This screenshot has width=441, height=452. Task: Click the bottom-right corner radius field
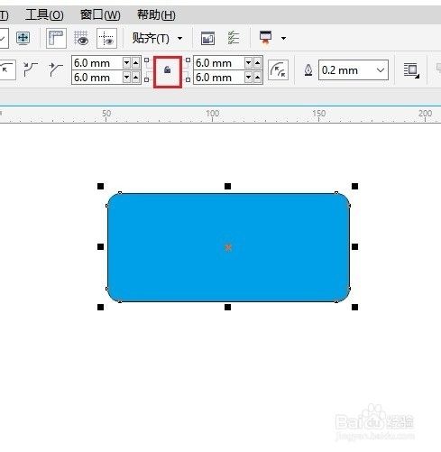point(218,78)
